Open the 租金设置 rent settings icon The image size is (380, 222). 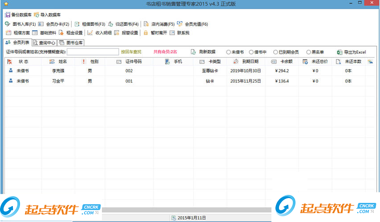[x=61, y=33]
